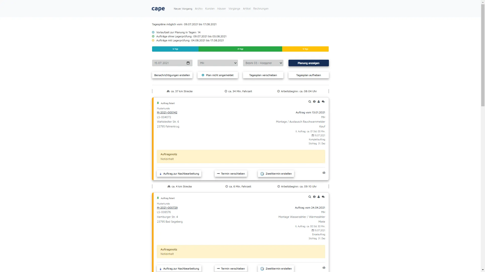Click the cape logo
Image resolution: width=485 pixels, height=272 pixels.
(158, 9)
